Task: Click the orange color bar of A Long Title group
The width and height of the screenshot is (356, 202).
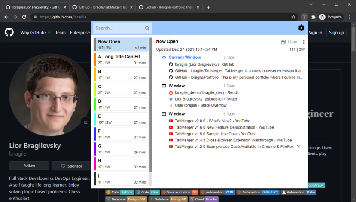Action: [95, 59]
